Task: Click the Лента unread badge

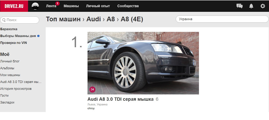Action: pyautogui.click(x=57, y=3)
